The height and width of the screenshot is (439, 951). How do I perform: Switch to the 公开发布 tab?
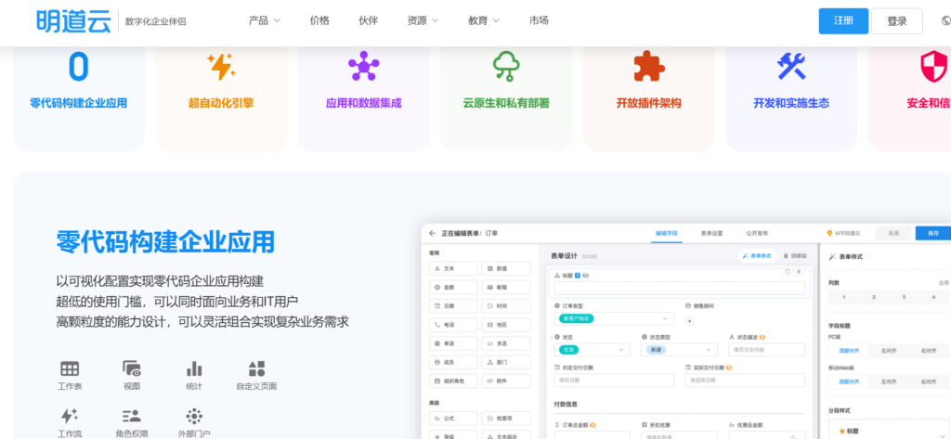click(757, 234)
